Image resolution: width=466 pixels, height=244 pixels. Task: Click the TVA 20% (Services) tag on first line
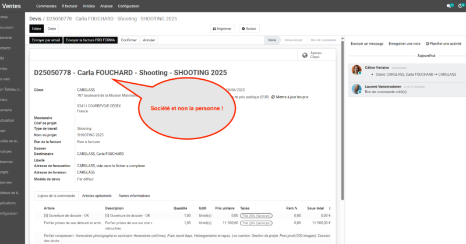[x=256, y=215]
